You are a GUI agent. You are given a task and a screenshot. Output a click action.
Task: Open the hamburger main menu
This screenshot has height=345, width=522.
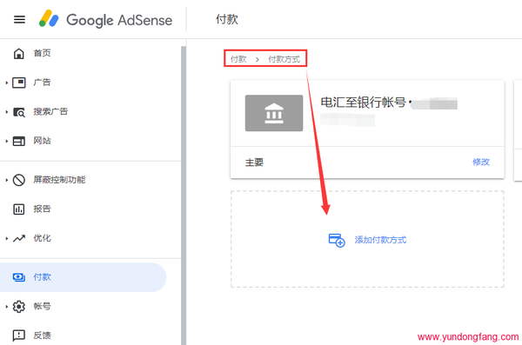coord(19,20)
